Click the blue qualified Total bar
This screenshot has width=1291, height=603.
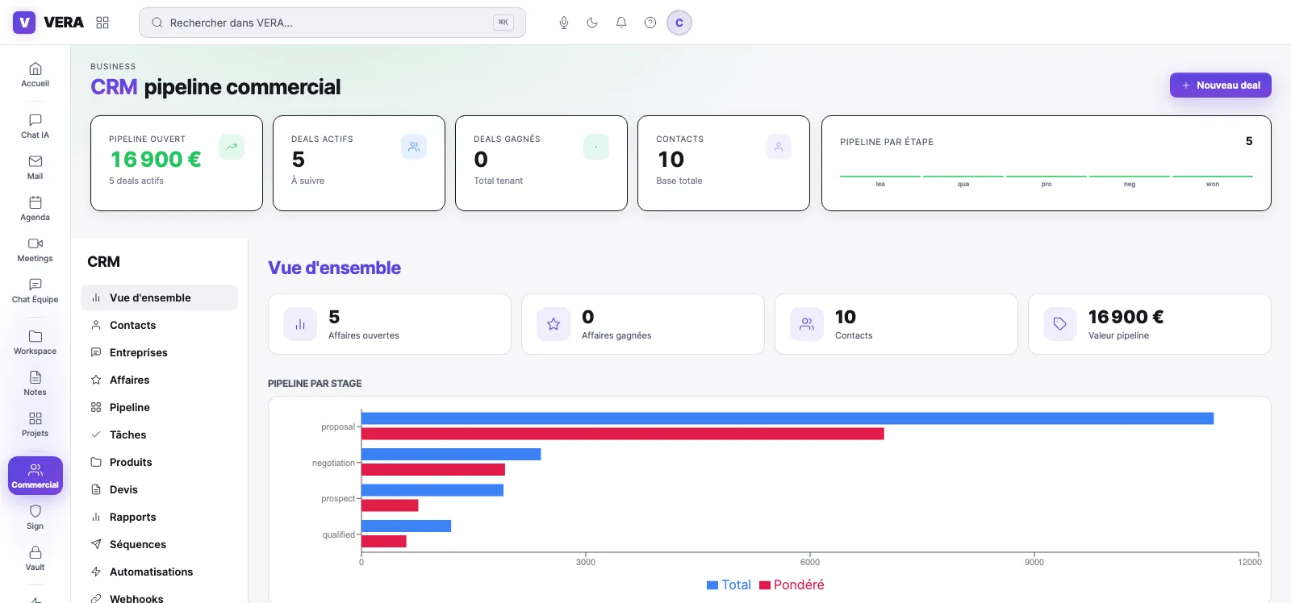[x=406, y=526]
